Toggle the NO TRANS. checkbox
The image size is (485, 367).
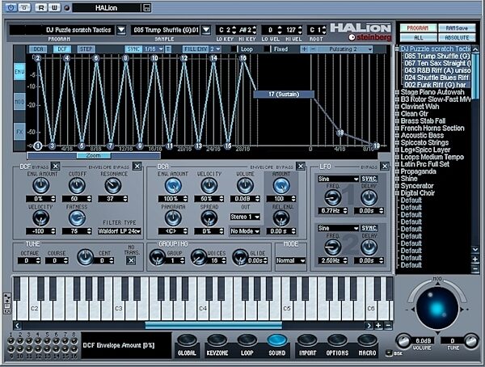[x=131, y=260]
